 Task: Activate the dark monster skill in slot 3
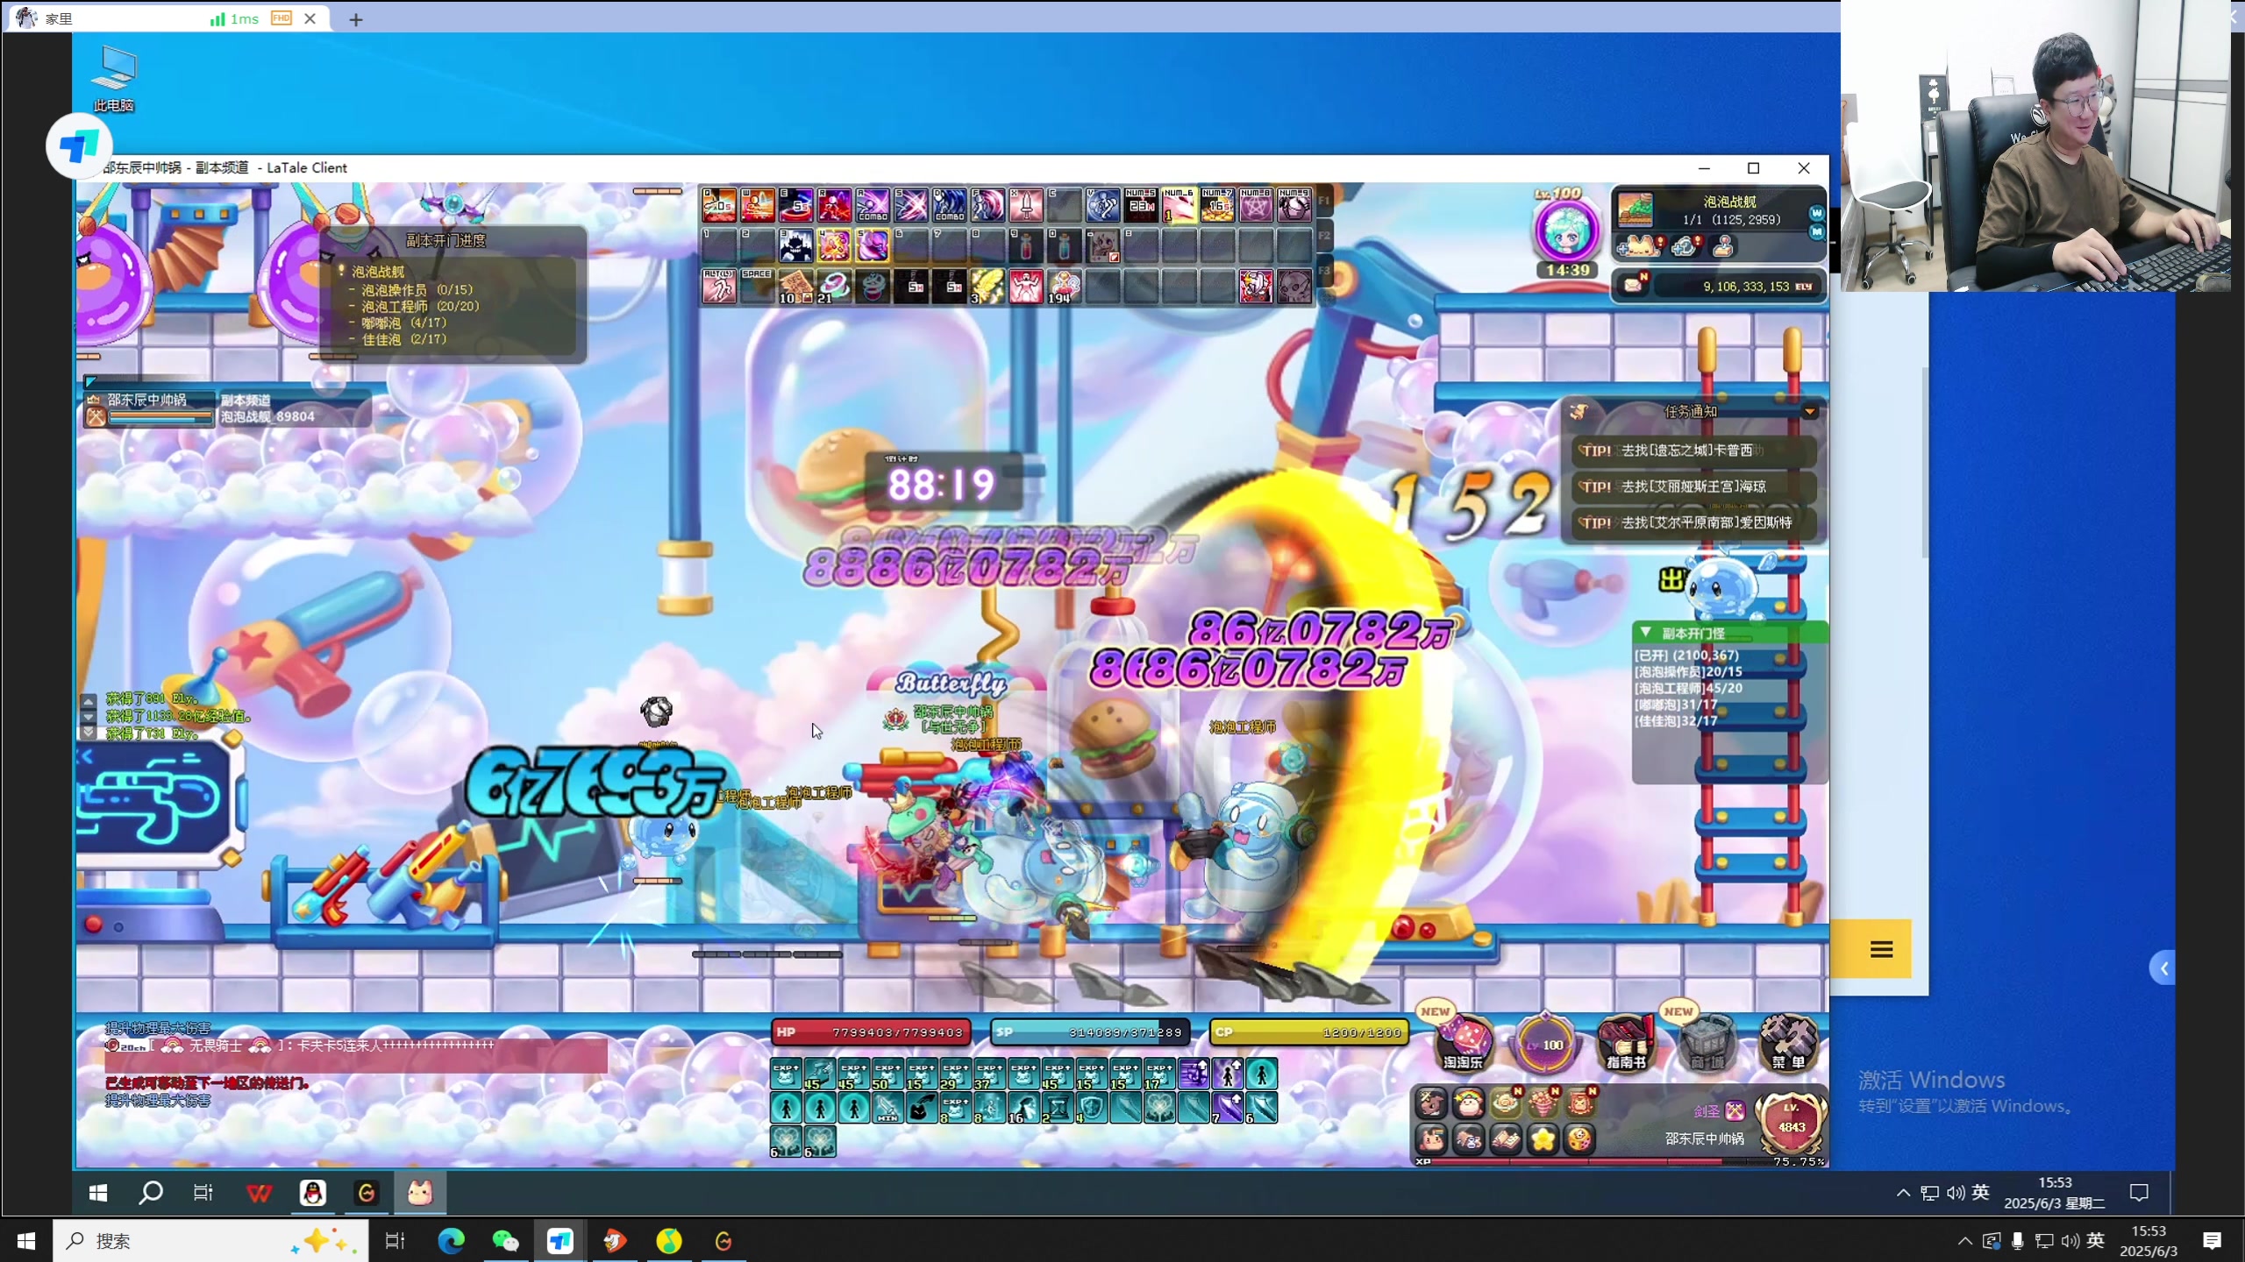click(795, 246)
